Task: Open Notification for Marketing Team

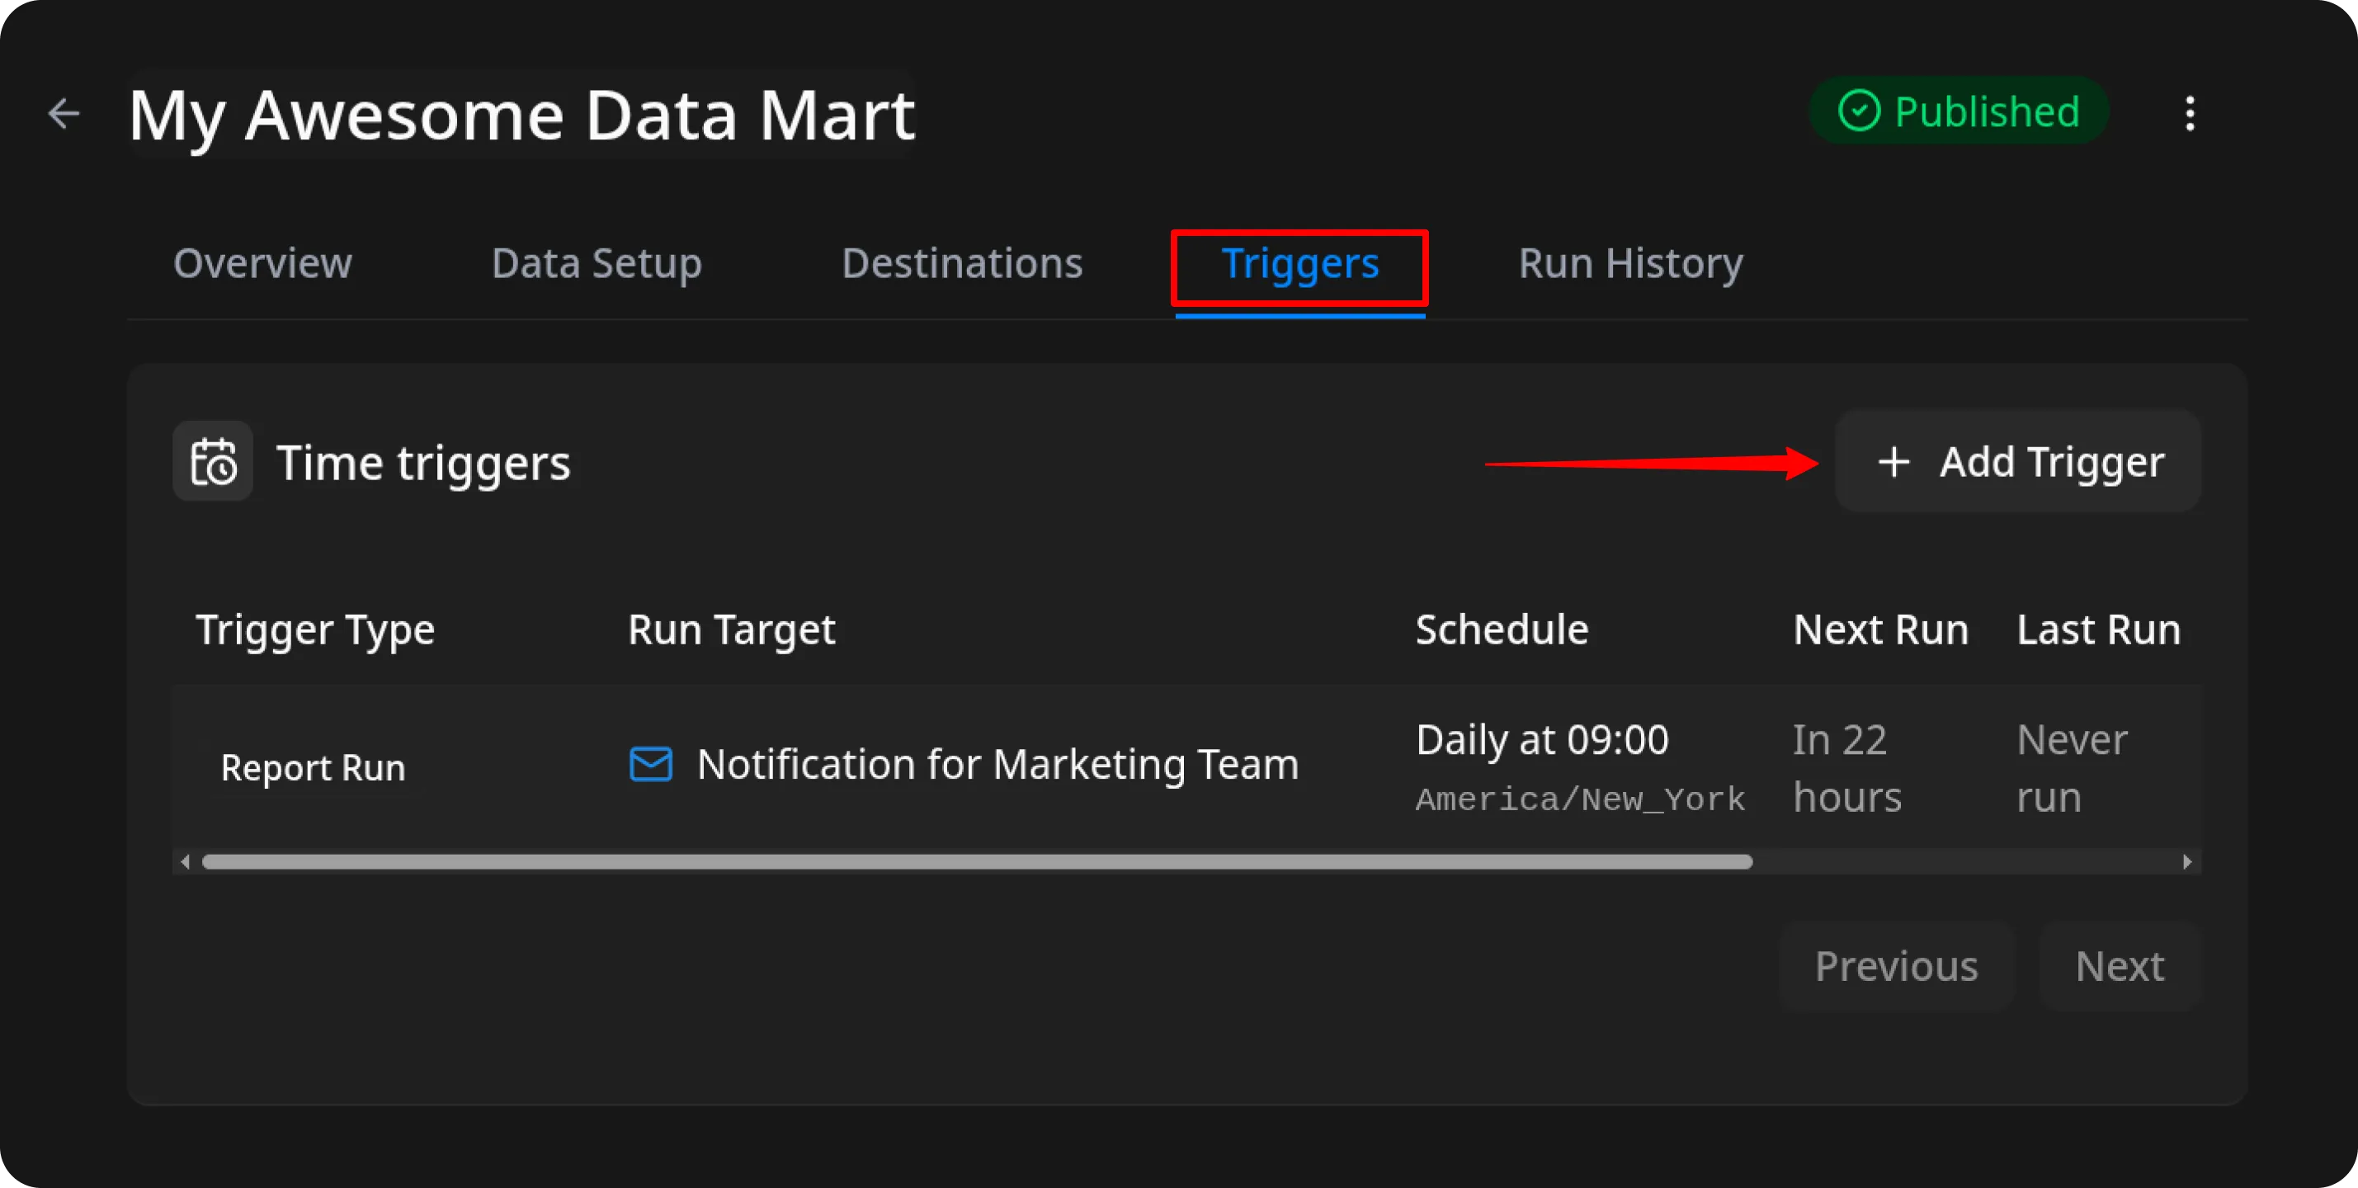Action: tap(997, 764)
